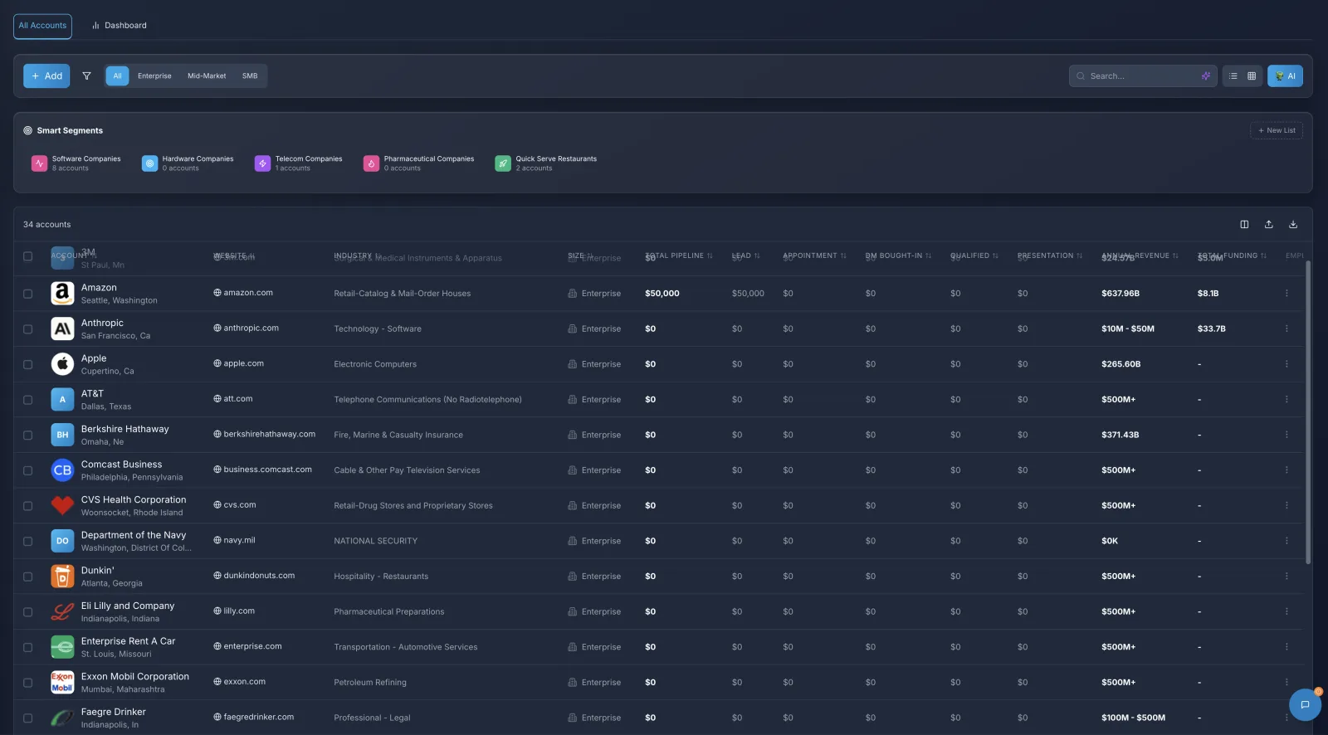Open the filter funnel icon

coord(86,75)
